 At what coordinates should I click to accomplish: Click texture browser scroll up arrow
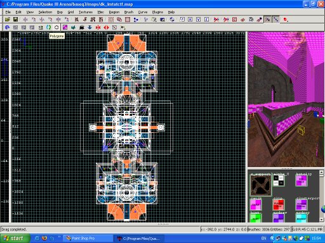pyautogui.click(x=321, y=172)
